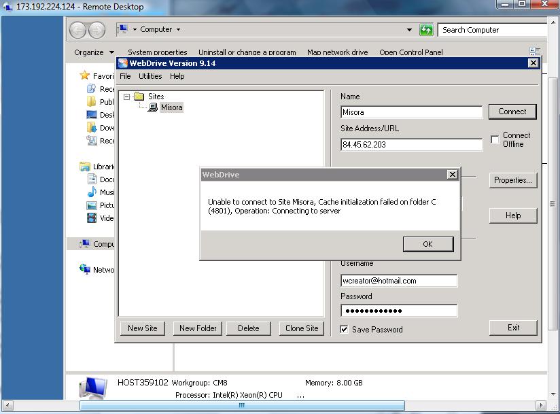This screenshot has width=560, height=414.
Task: Toggle the Connect Offline checkbox
Action: point(495,139)
